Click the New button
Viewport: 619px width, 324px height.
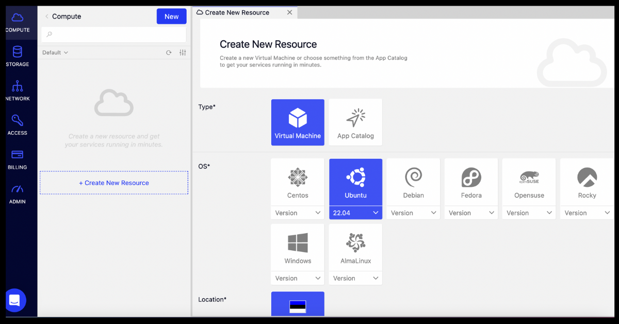[x=171, y=17]
